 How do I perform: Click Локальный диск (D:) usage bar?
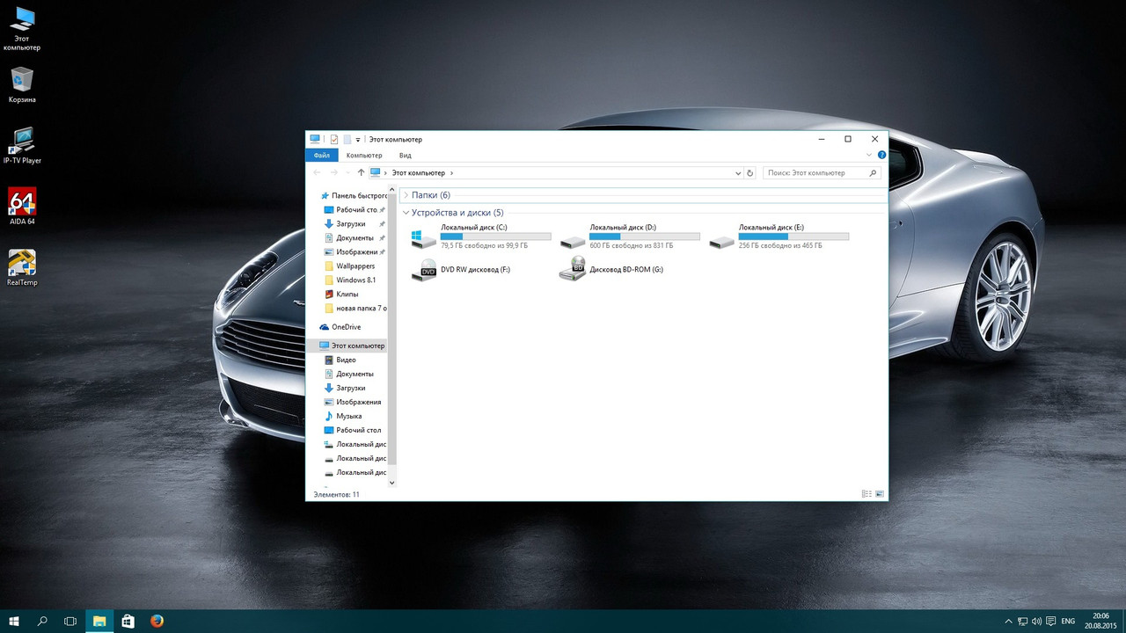pyautogui.click(x=645, y=236)
